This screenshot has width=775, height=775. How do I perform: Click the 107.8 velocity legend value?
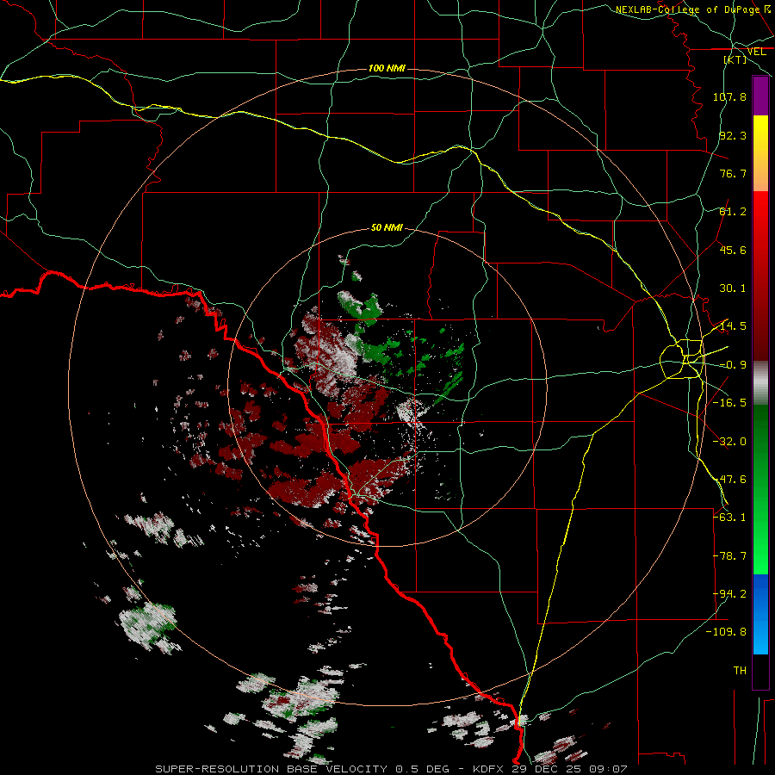[x=729, y=96]
